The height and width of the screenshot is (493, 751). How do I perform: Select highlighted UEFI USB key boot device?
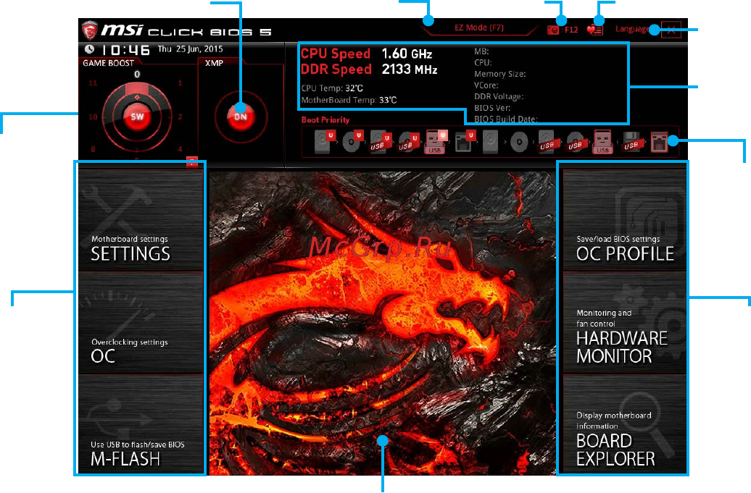tap(436, 143)
